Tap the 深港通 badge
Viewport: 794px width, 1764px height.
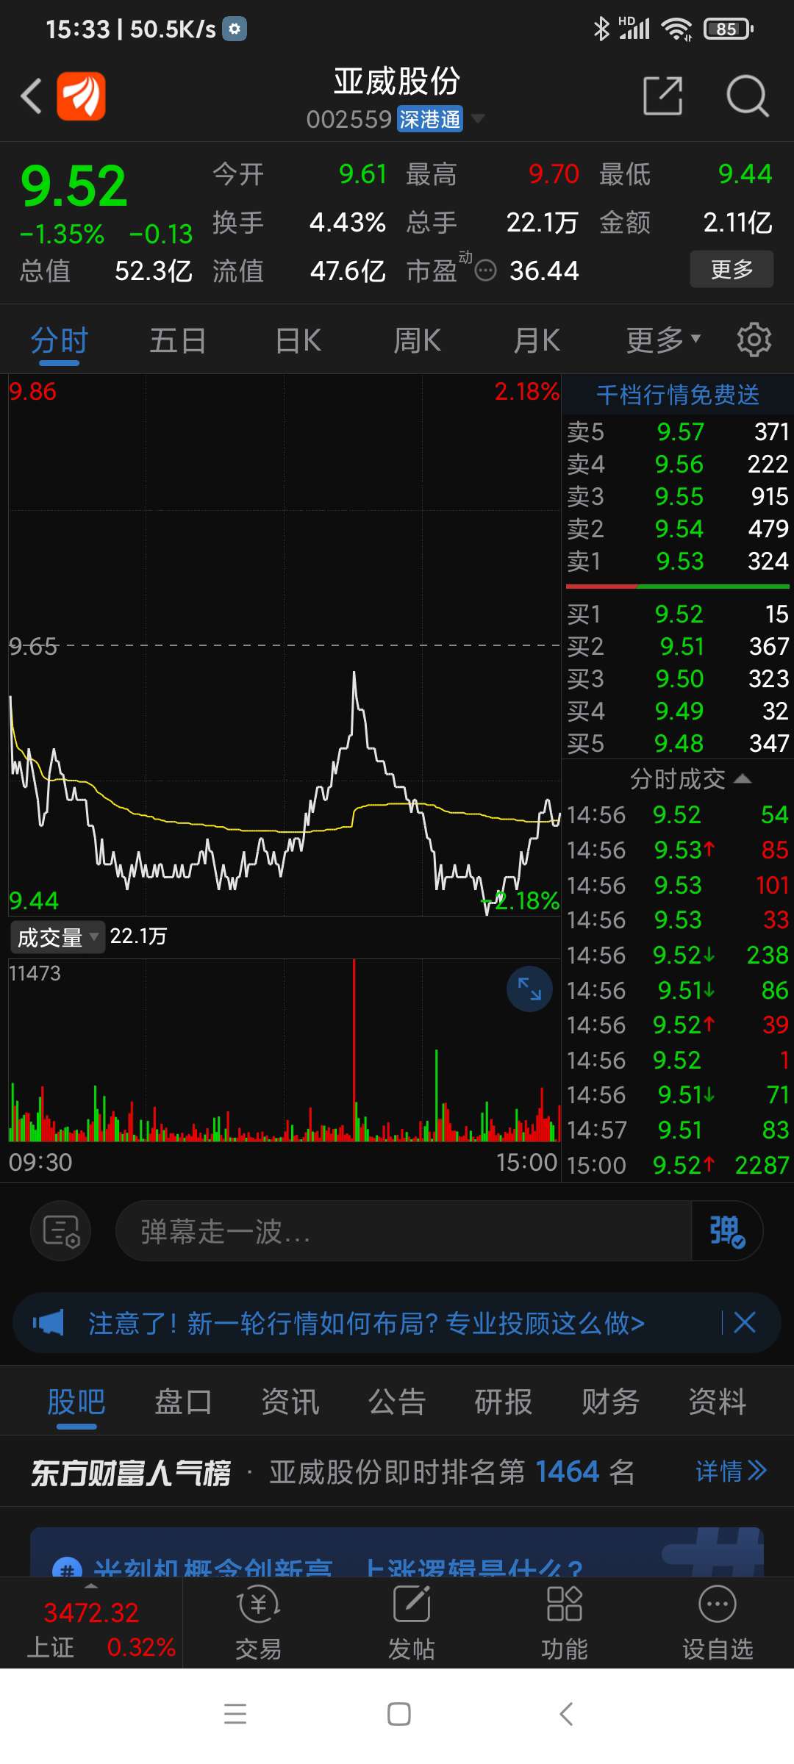pyautogui.click(x=430, y=118)
